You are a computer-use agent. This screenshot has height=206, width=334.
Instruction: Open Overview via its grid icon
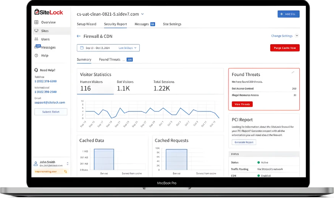click(37, 23)
